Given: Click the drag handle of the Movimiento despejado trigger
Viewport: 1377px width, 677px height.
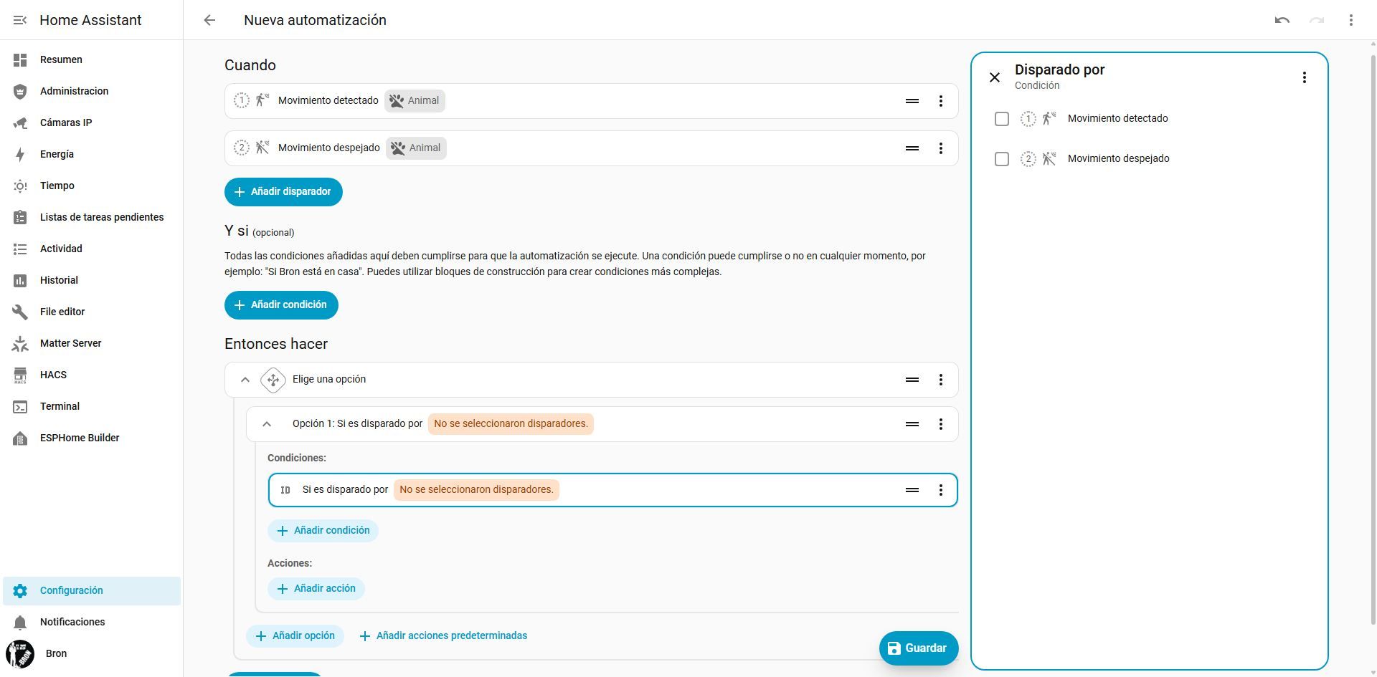Looking at the screenshot, I should [x=912, y=148].
